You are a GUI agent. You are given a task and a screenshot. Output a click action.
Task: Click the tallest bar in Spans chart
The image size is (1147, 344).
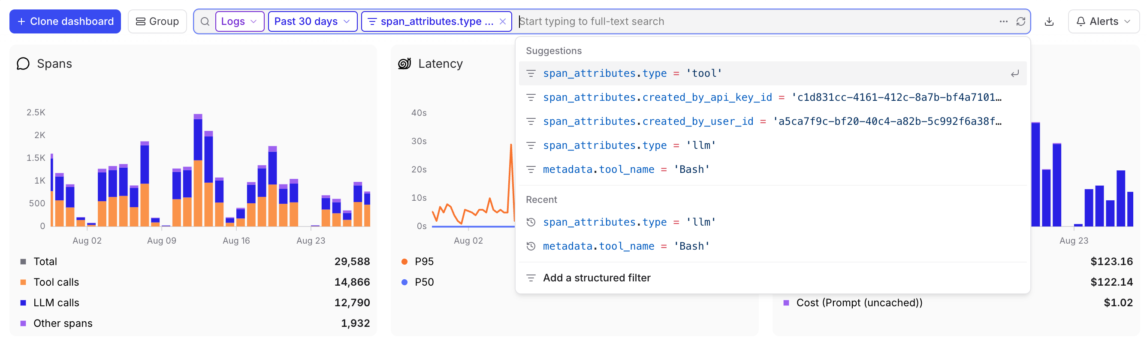point(198,171)
